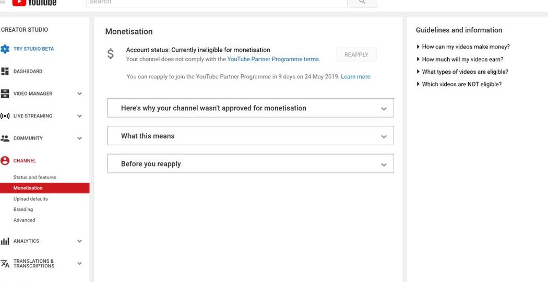Click the Channel person icon
The image size is (548, 282).
(x=5, y=161)
